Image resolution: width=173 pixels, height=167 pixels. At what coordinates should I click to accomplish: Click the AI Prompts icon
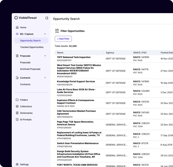(17, 120)
